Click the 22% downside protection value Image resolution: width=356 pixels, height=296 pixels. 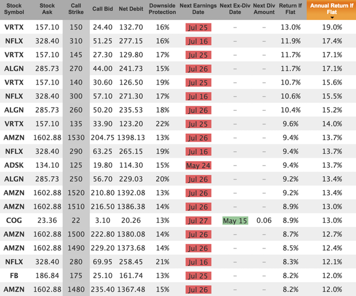(x=162, y=124)
